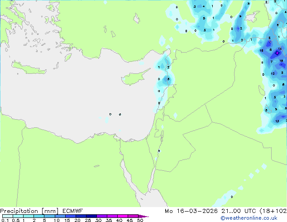
Task: Click the ECMWF model label
Action: coord(73,211)
